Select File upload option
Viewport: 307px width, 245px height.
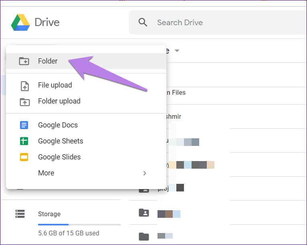pyautogui.click(x=86, y=85)
